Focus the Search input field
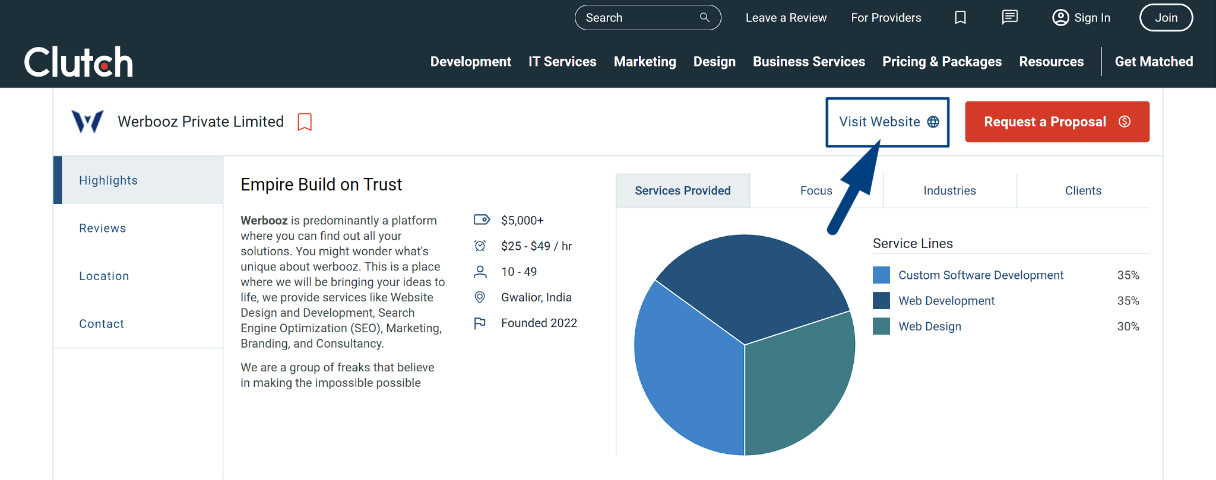The width and height of the screenshot is (1216, 480). pos(648,18)
